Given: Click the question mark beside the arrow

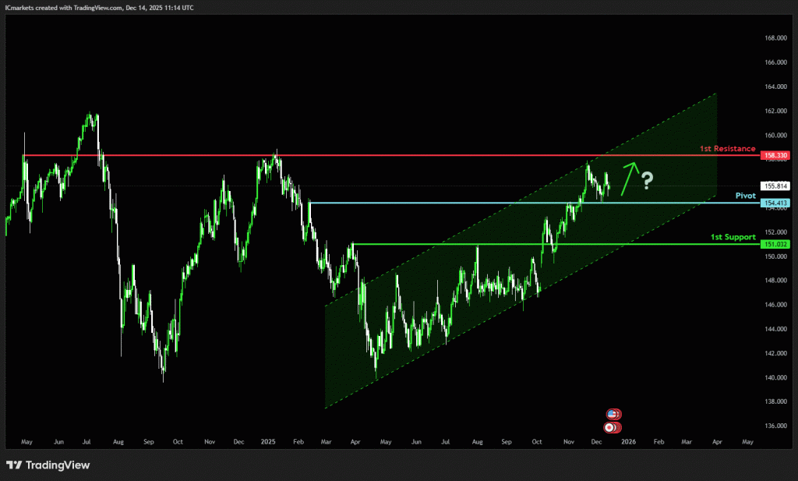Looking at the screenshot, I should [647, 182].
